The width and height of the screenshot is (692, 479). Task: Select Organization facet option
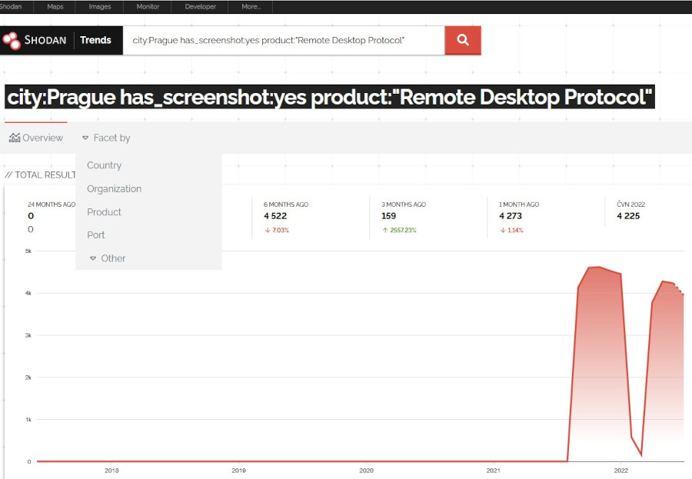pos(115,189)
